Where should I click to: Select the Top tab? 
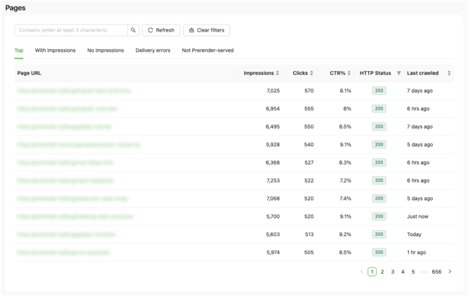[x=18, y=51]
